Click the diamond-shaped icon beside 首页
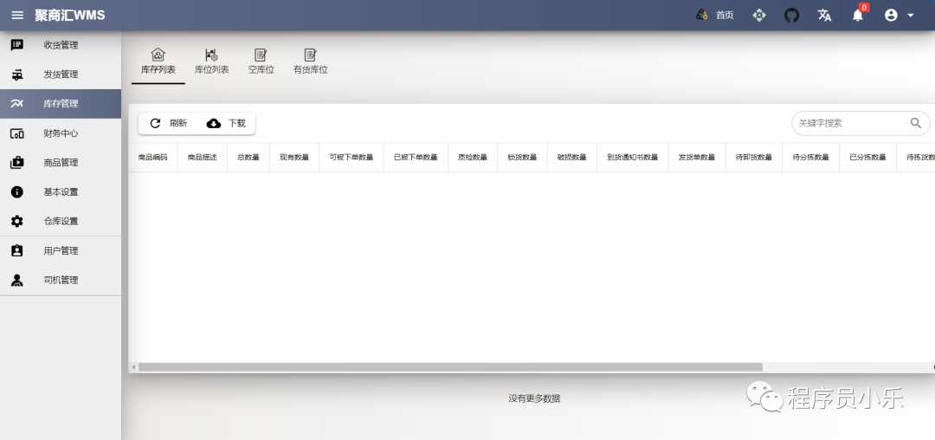This screenshot has width=935, height=440. [x=758, y=15]
